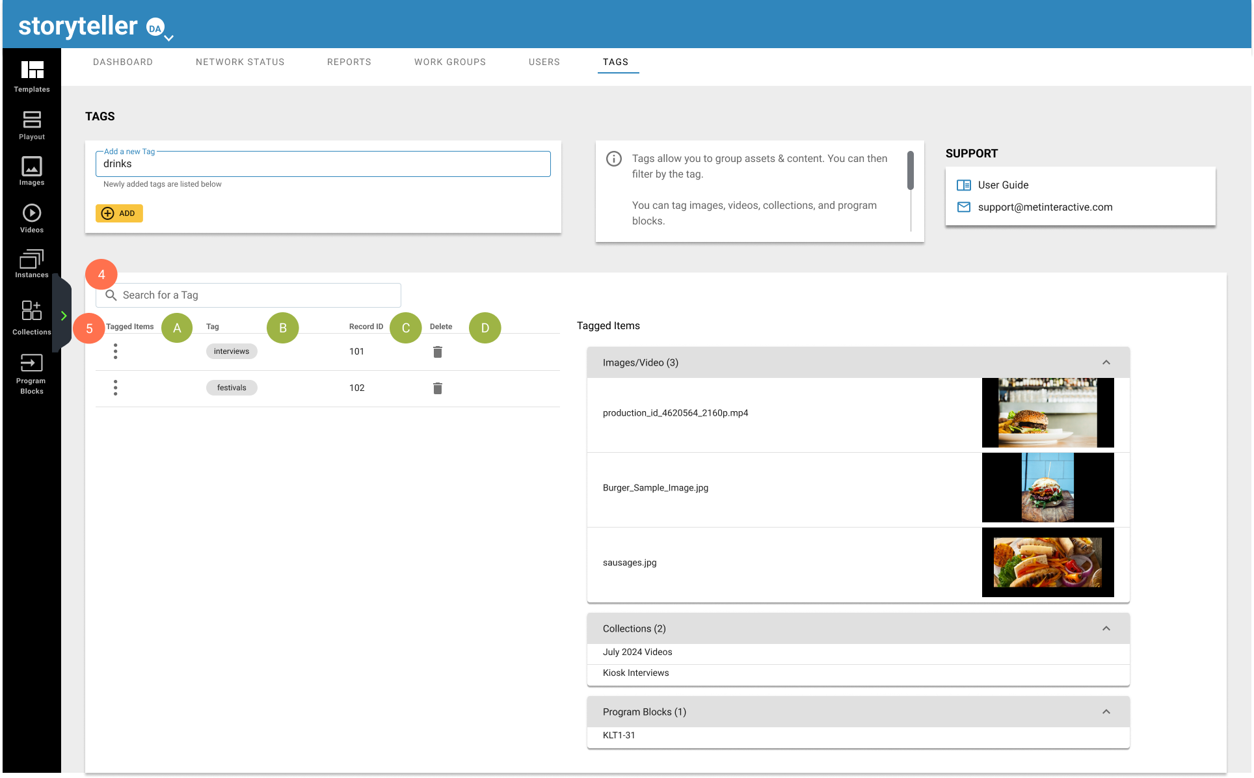Open tagged items menu for festivals row
This screenshot has width=1254, height=778.
click(x=116, y=388)
